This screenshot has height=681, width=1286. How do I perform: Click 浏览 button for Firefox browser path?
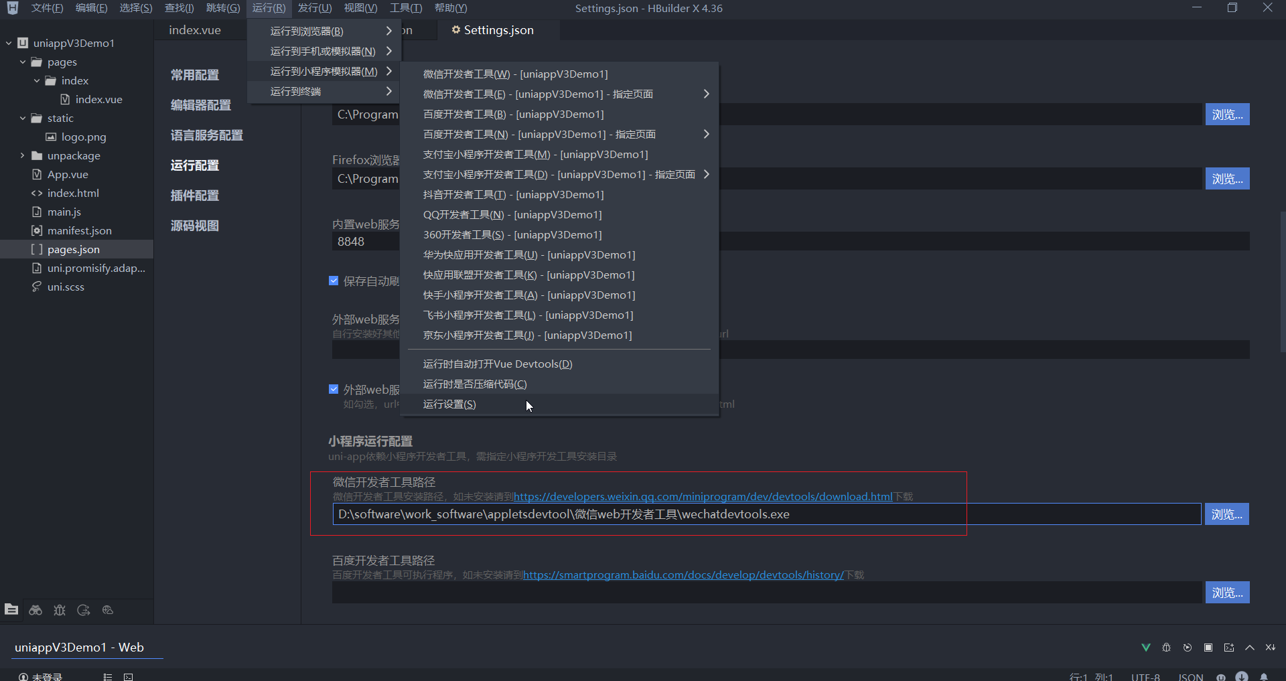click(1227, 179)
